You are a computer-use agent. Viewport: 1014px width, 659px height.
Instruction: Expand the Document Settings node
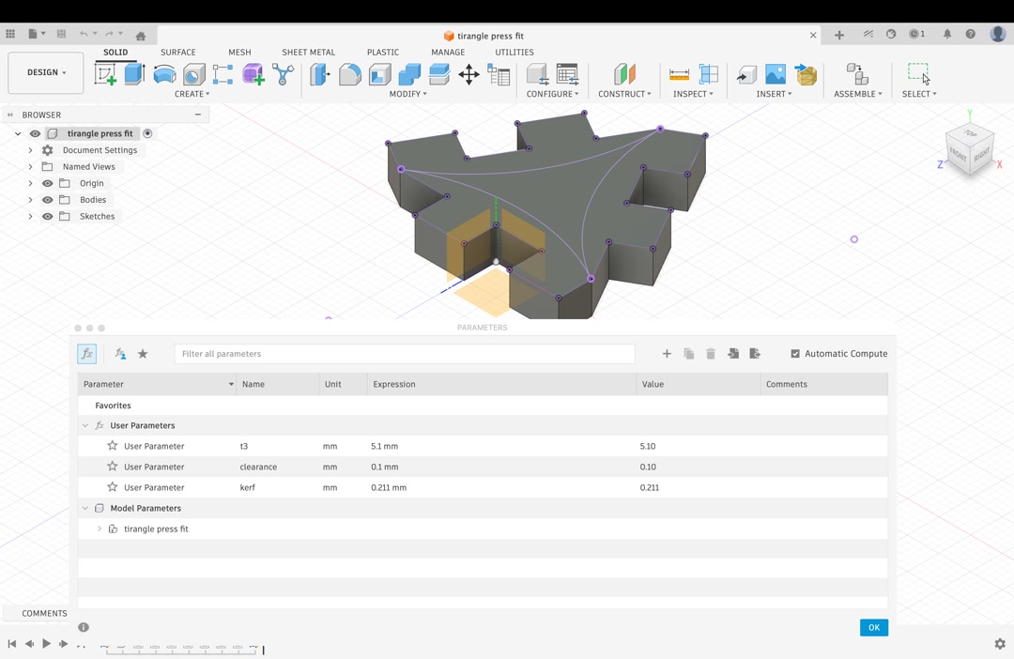[x=30, y=150]
